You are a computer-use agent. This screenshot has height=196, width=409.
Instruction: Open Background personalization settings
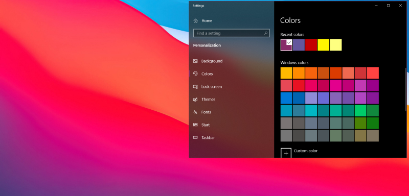(208, 61)
